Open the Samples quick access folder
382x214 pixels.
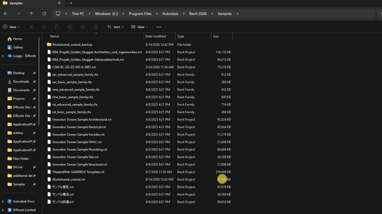click(x=19, y=185)
